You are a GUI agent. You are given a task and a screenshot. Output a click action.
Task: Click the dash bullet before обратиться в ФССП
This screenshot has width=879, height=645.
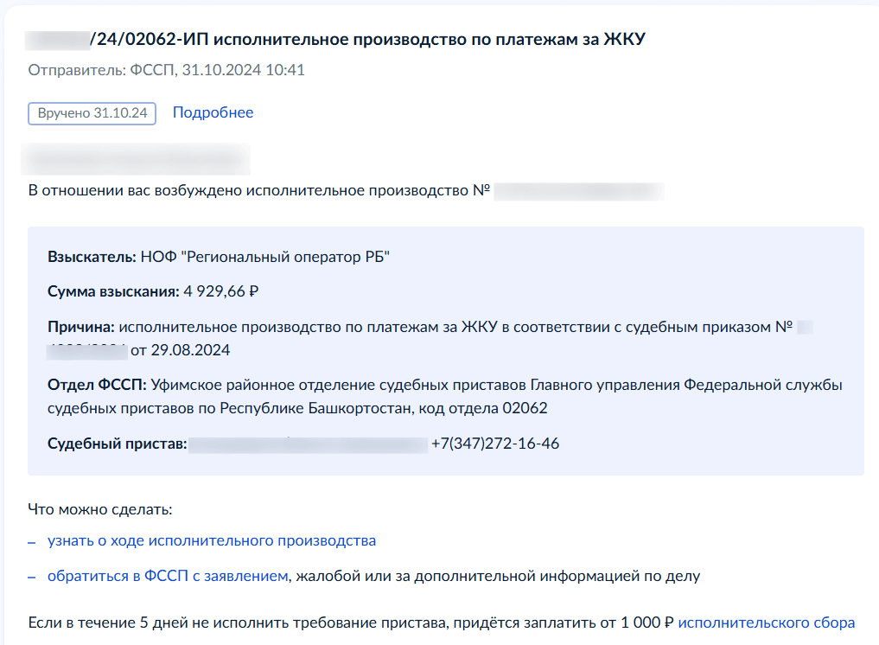[32, 578]
